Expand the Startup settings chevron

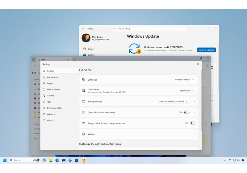tap(195, 101)
